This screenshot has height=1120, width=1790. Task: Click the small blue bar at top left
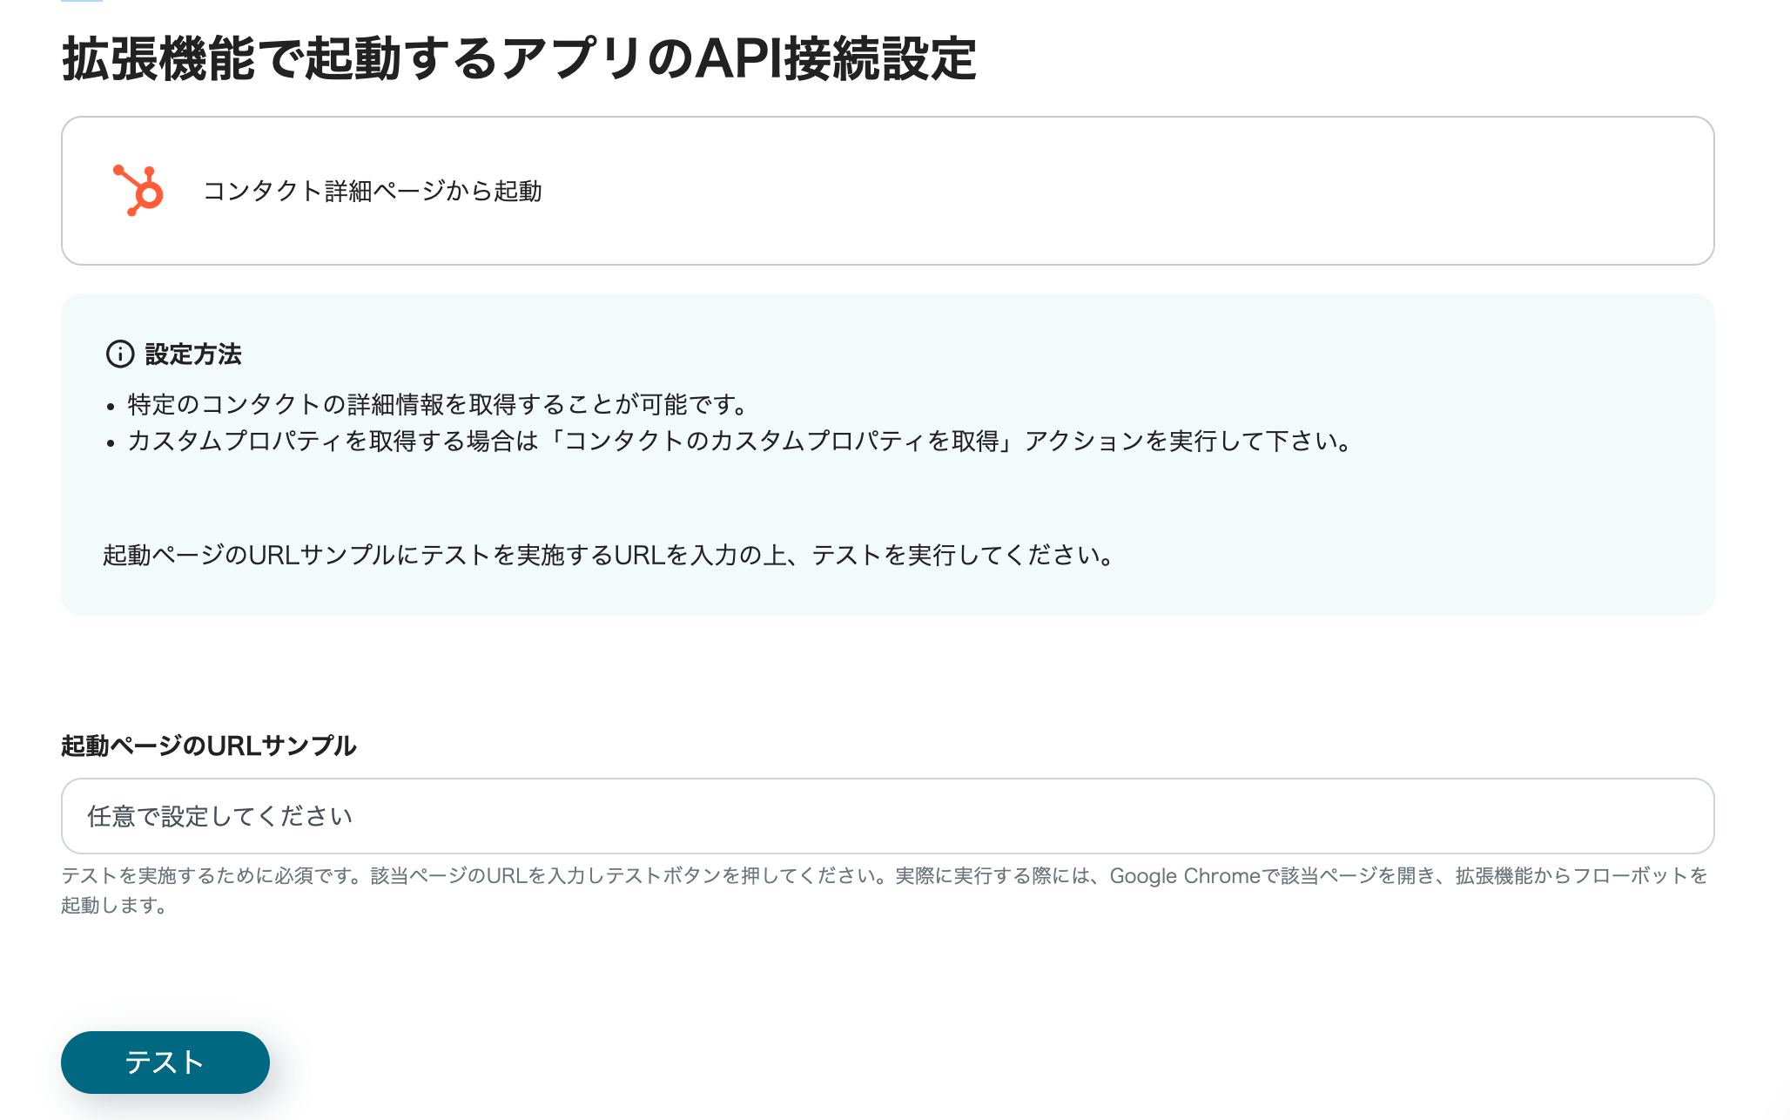[82, 1]
